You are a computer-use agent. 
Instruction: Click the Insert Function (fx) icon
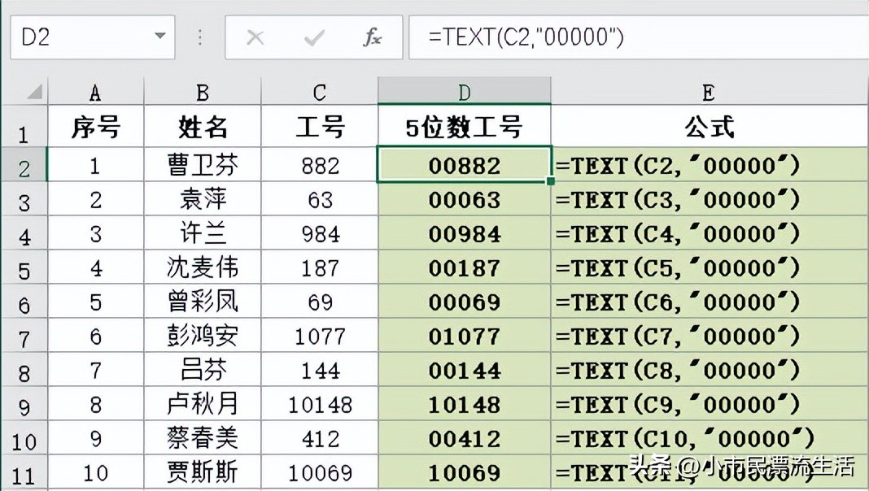372,37
